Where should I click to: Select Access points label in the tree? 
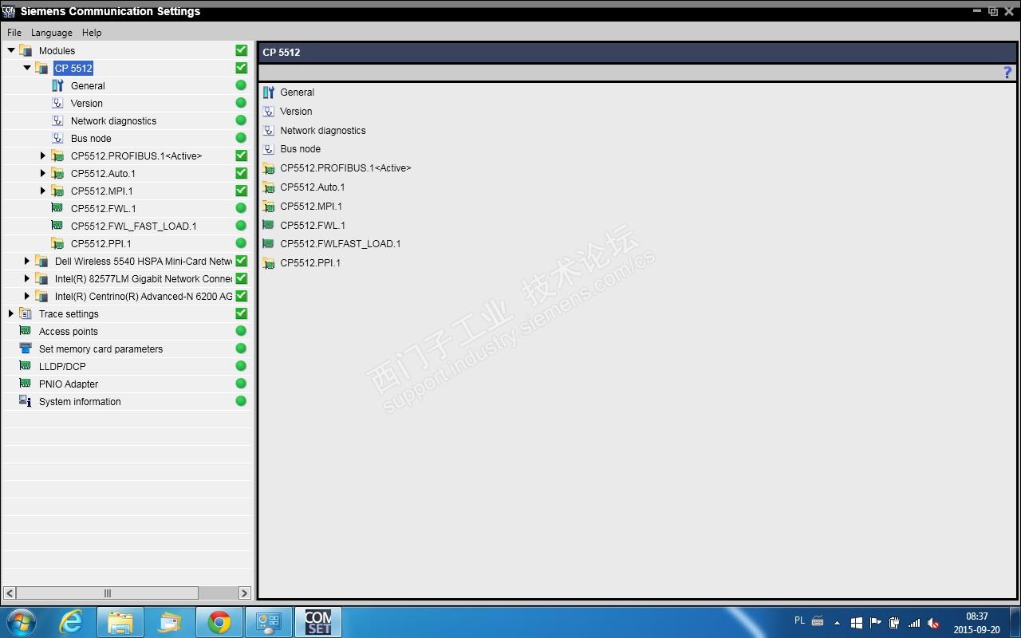[x=69, y=332]
